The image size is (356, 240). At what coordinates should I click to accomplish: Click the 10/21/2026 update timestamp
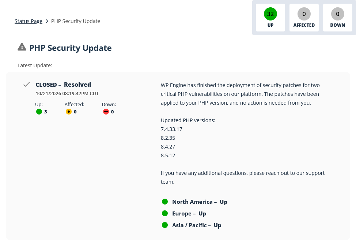click(67, 93)
